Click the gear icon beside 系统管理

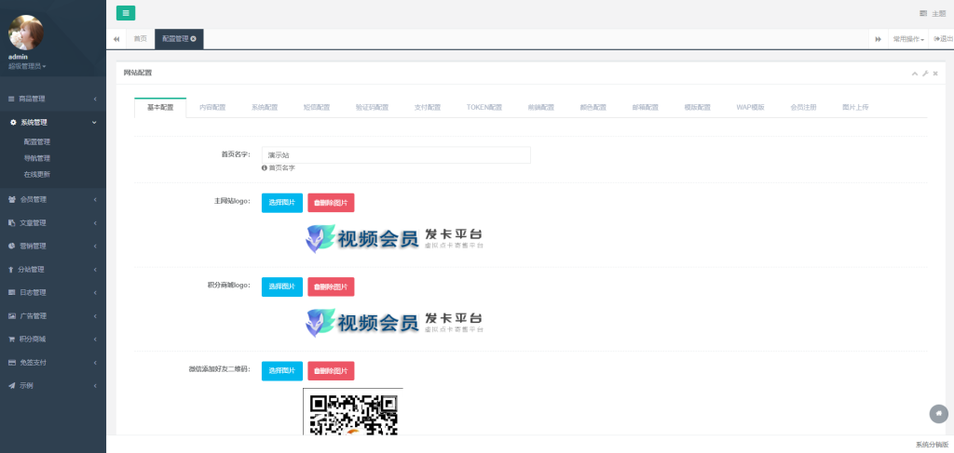click(x=13, y=122)
